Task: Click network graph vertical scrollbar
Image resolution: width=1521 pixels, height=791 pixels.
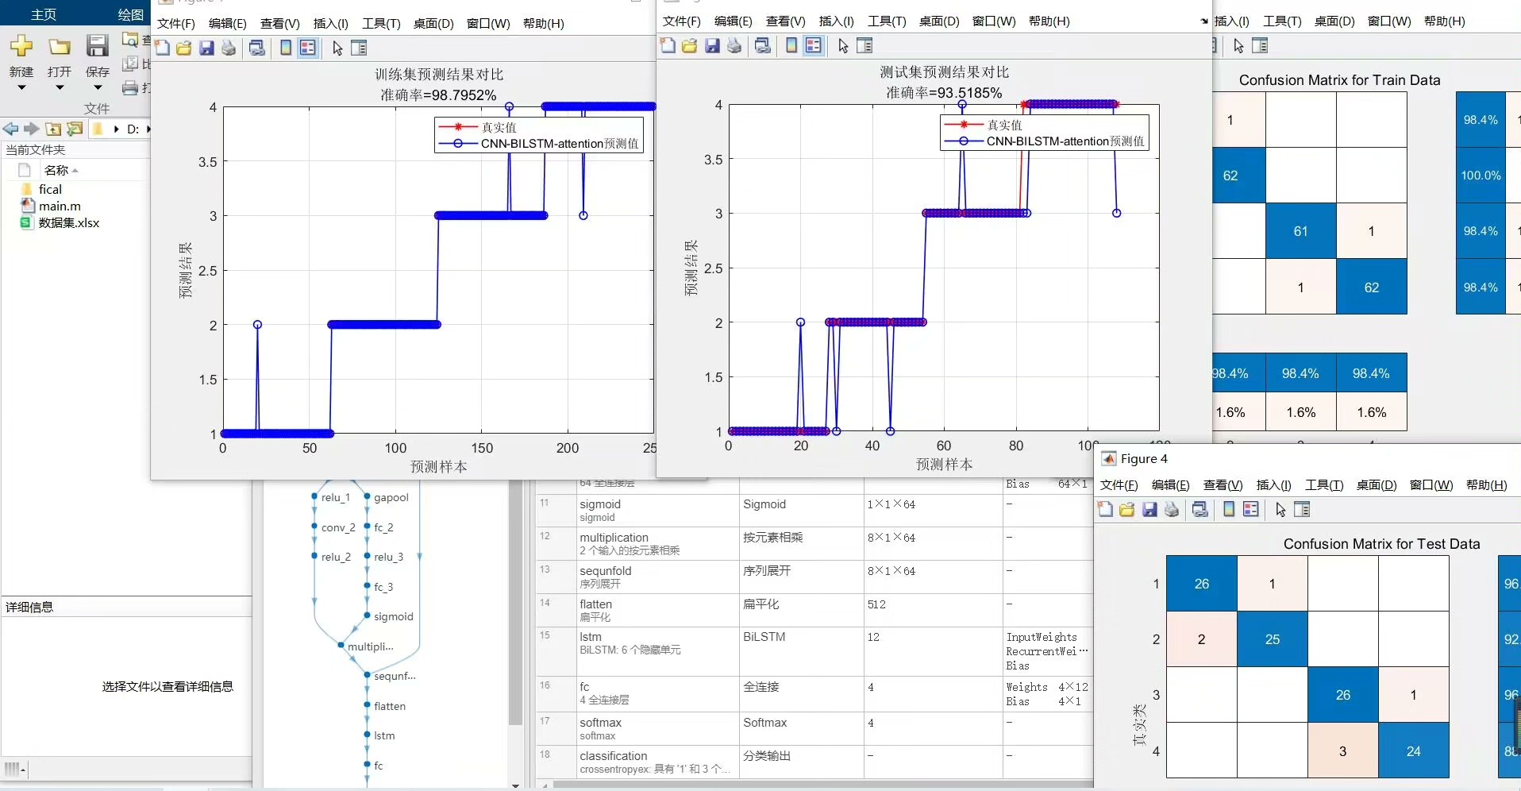Action: pos(515,604)
